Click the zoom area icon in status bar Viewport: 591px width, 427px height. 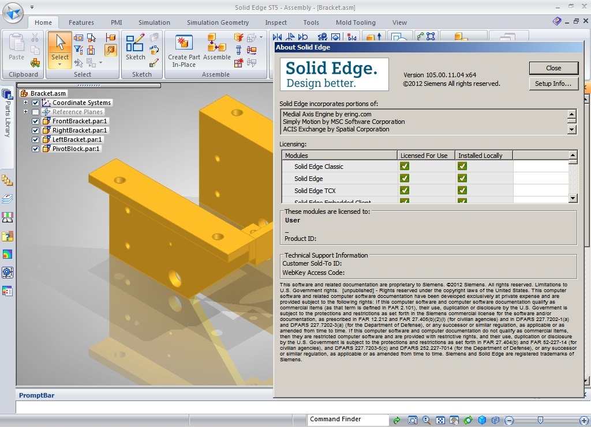413,420
